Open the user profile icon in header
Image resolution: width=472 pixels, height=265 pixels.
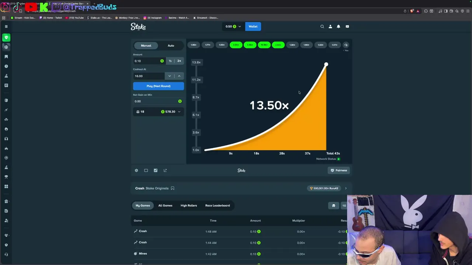click(x=330, y=26)
